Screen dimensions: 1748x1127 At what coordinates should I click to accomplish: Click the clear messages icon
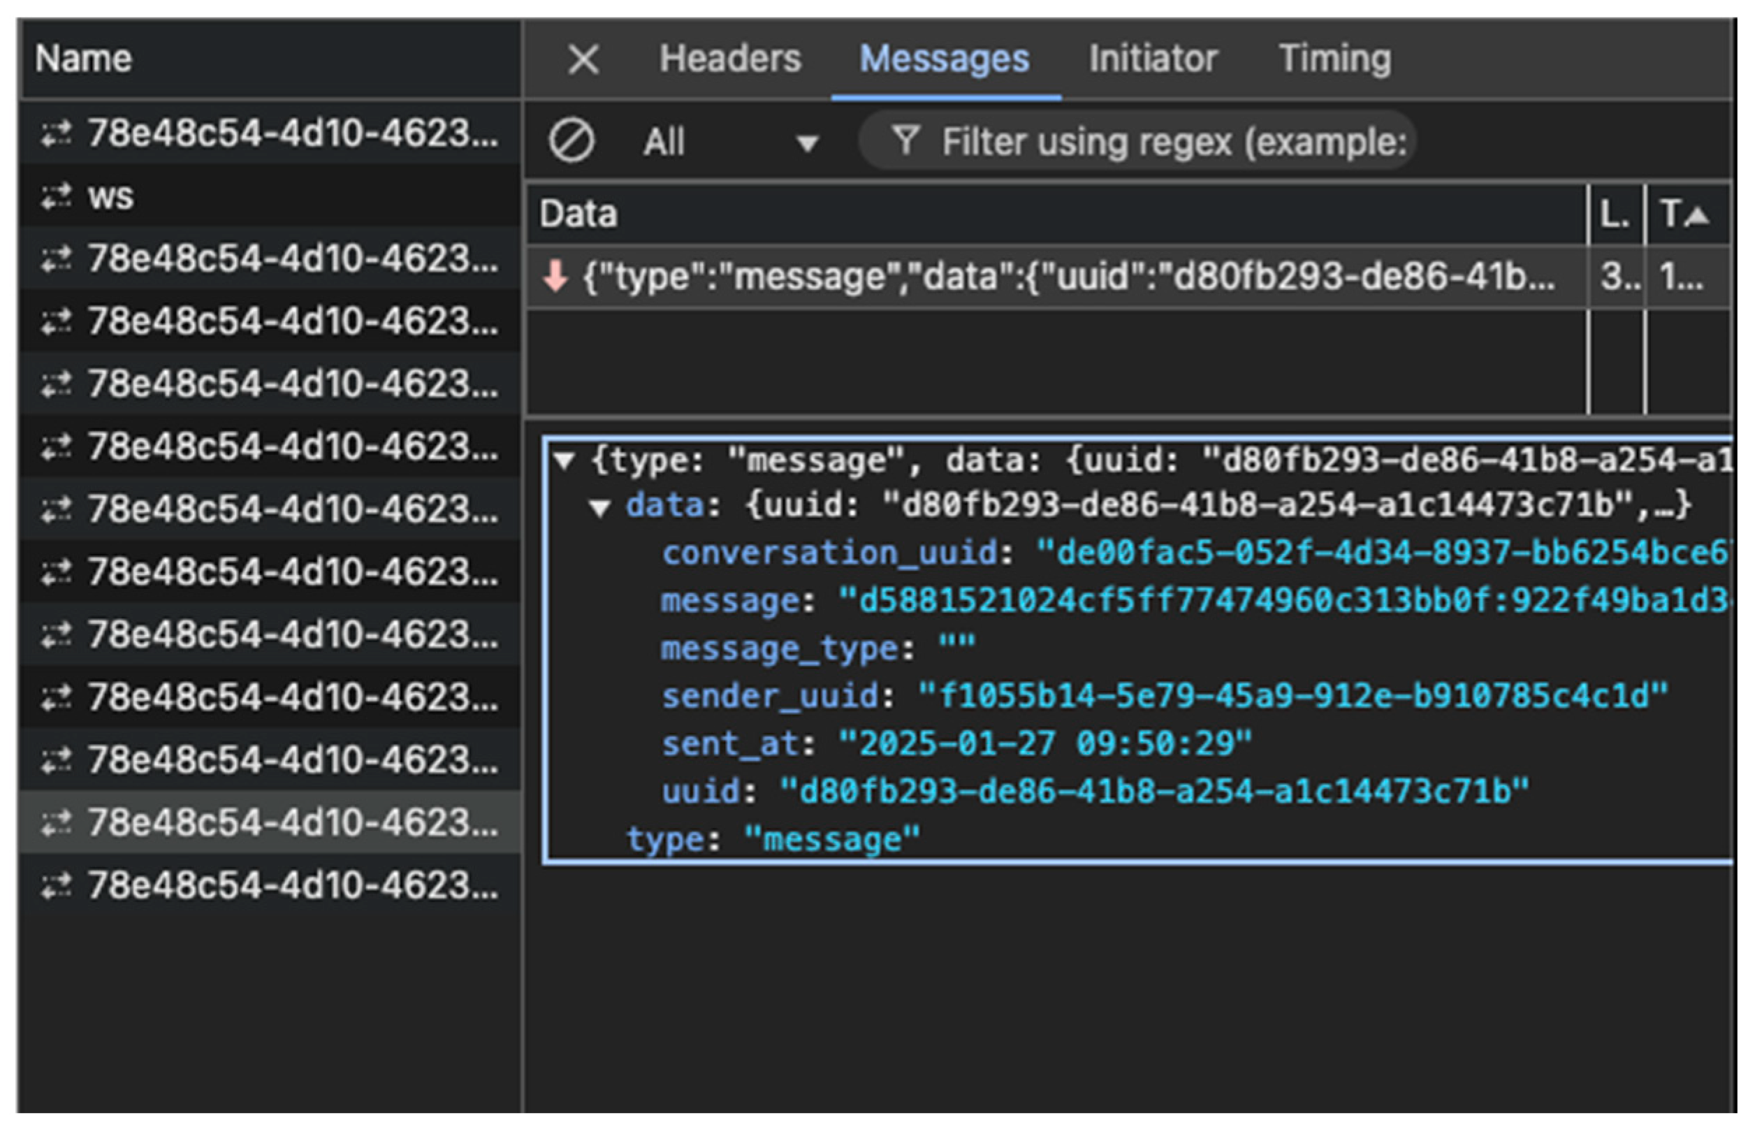coord(571,140)
